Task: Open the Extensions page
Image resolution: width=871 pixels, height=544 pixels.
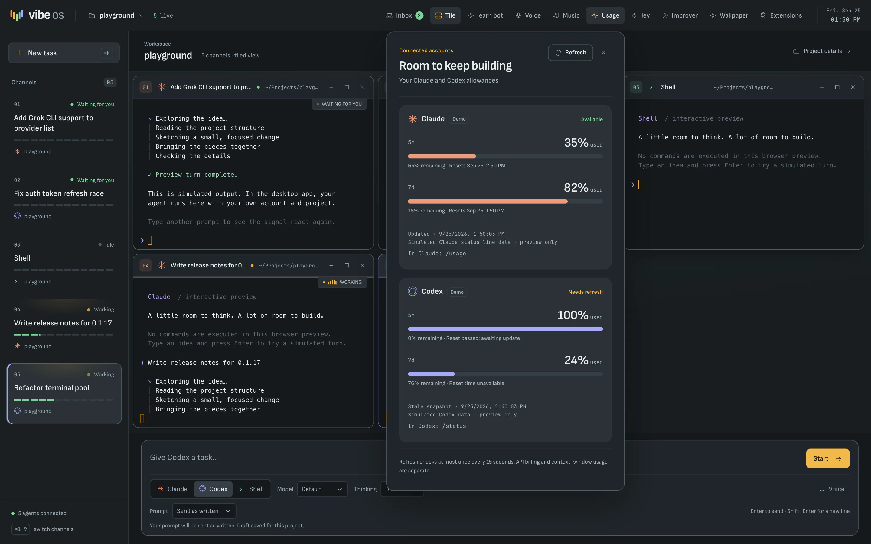Action: tap(781, 15)
